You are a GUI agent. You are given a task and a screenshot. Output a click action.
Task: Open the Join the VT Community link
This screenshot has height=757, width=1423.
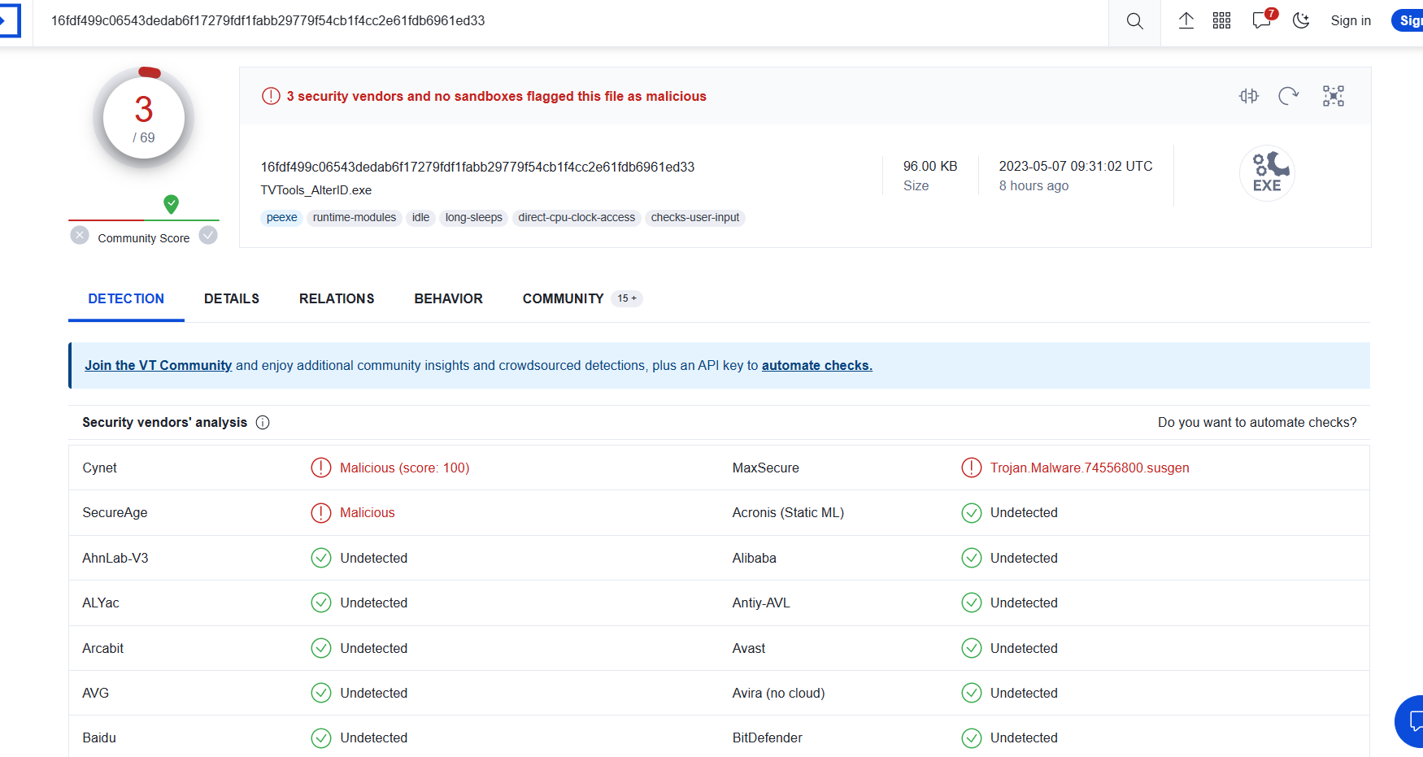(158, 365)
